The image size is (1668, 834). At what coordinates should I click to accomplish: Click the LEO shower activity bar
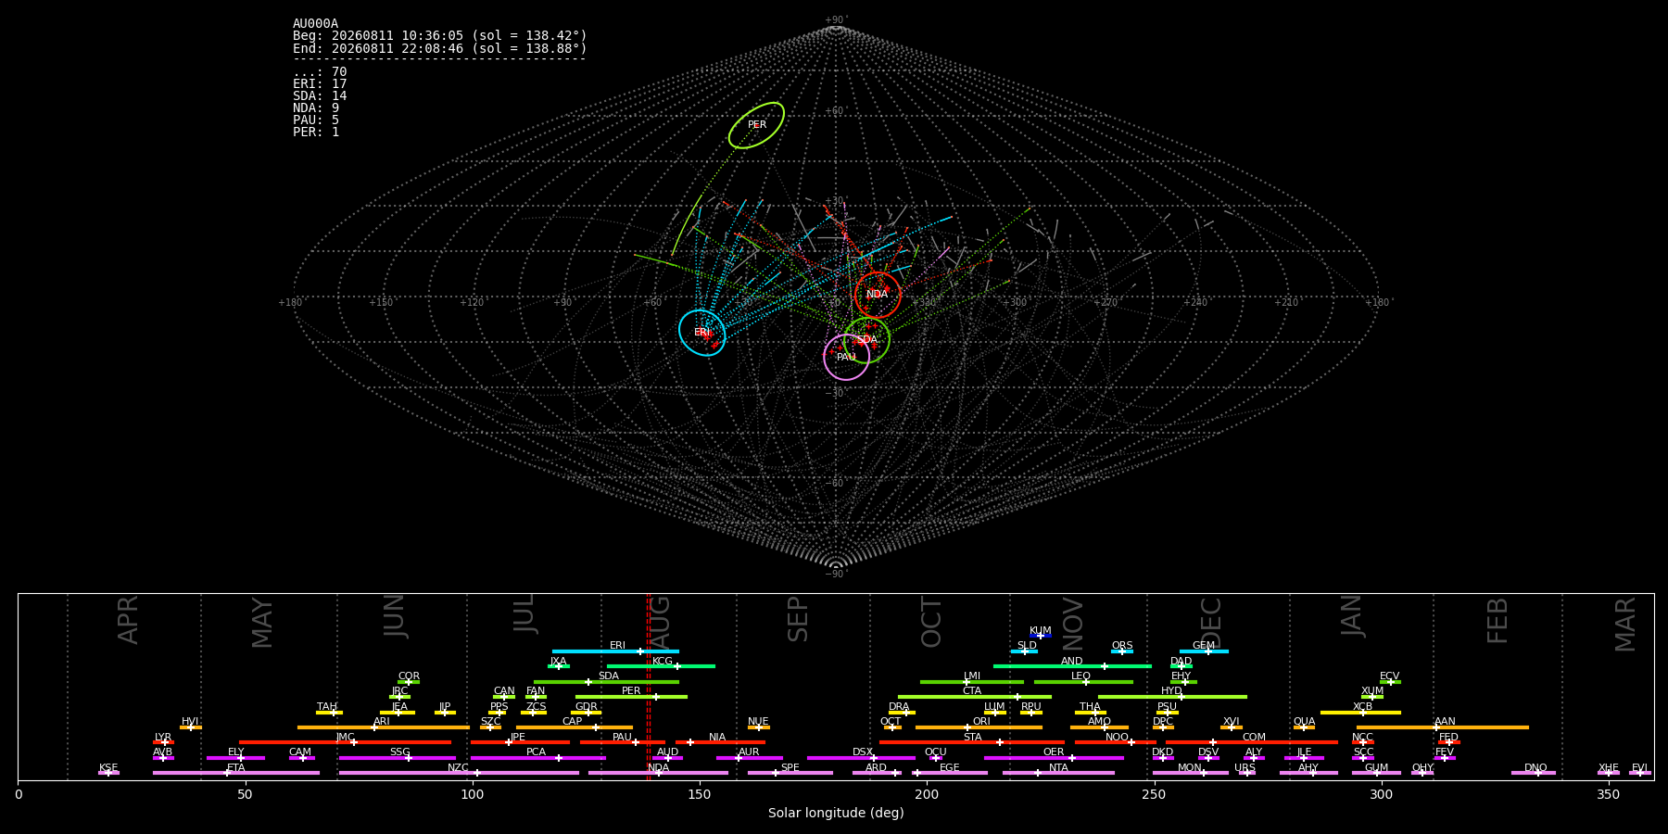click(1083, 682)
